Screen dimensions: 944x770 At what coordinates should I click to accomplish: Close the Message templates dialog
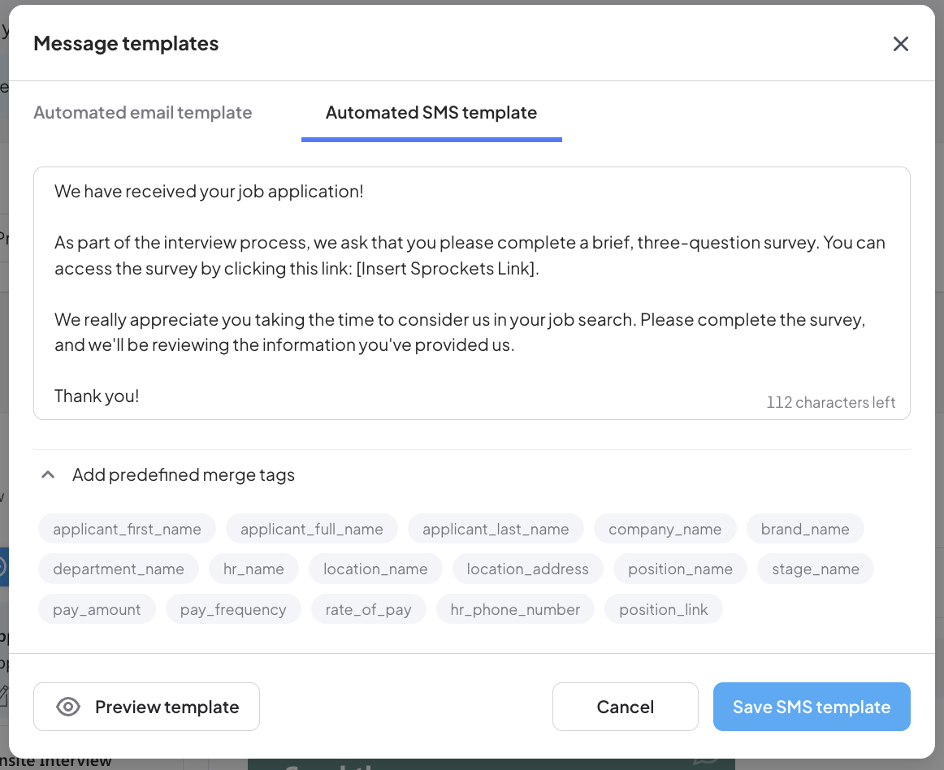point(901,44)
